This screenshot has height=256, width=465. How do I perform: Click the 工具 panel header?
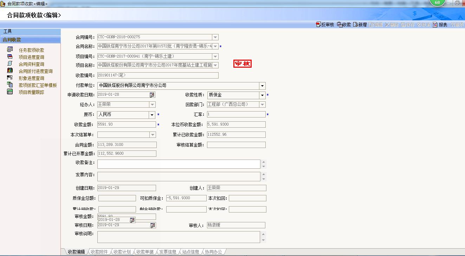(30, 32)
